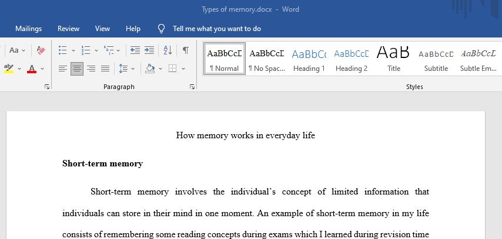Open the Font dialog launcher
This screenshot has width=502, height=239.
[x=47, y=87]
